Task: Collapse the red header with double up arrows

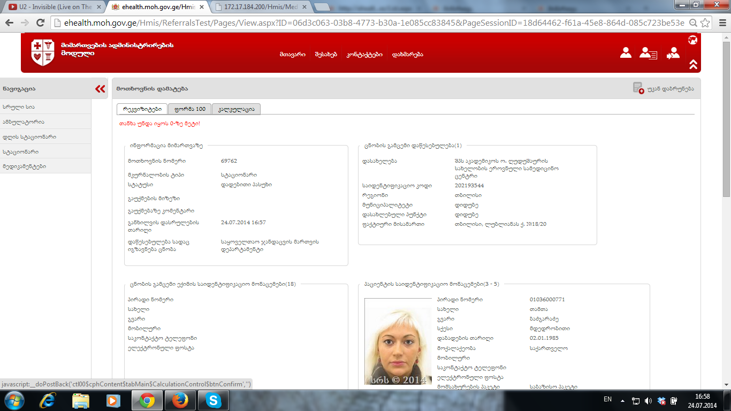Action: coord(693,64)
